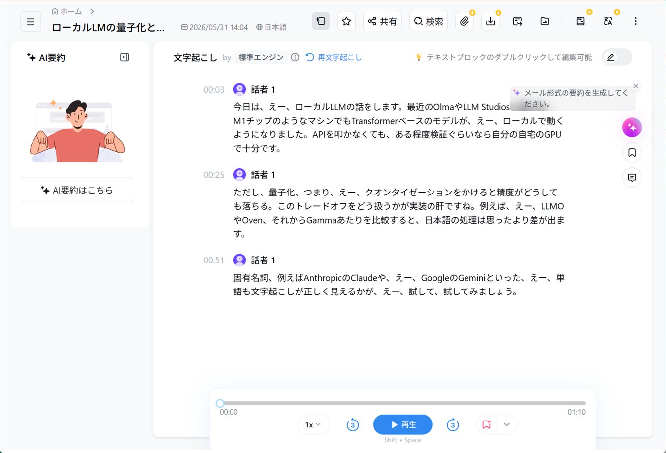Screen dimensions: 666x453
Task: Open the 標準エンジン engine selector
Action: [x=261, y=57]
